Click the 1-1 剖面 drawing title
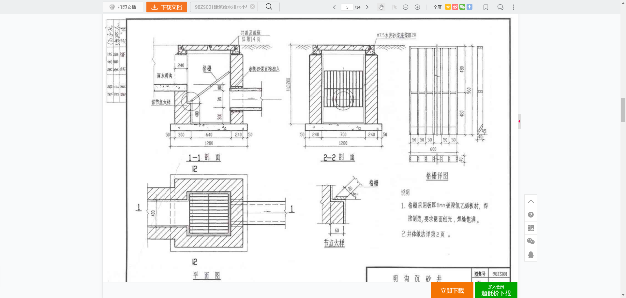The height and width of the screenshot is (298, 626). (x=204, y=157)
